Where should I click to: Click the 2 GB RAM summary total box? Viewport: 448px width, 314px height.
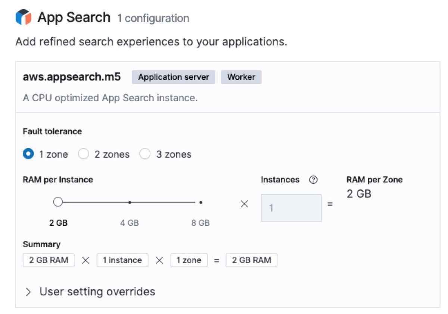pyautogui.click(x=251, y=260)
